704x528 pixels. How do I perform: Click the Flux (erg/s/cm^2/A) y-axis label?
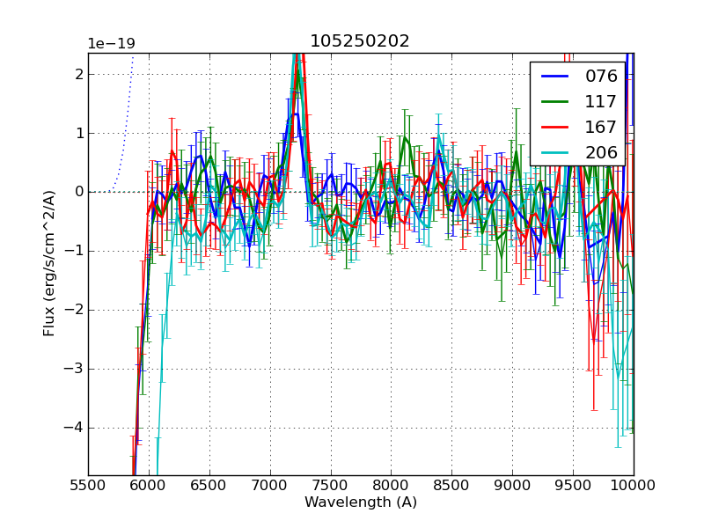click(x=49, y=264)
